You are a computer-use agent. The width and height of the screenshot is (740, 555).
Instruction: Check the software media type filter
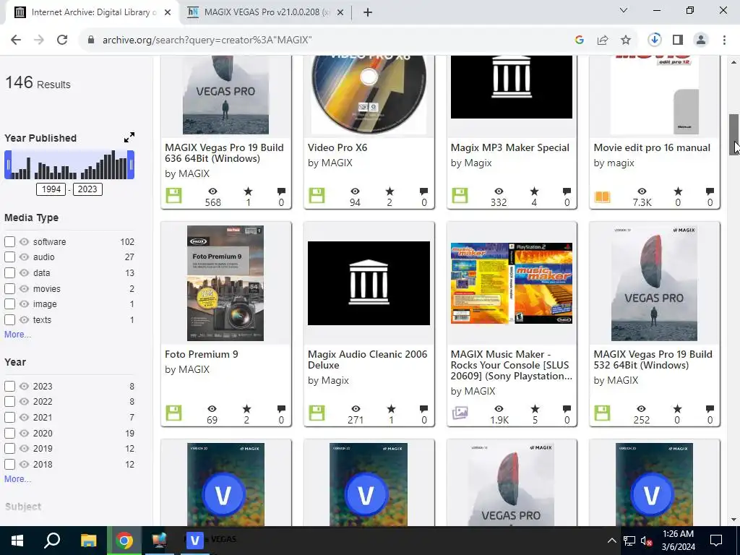(x=9, y=241)
